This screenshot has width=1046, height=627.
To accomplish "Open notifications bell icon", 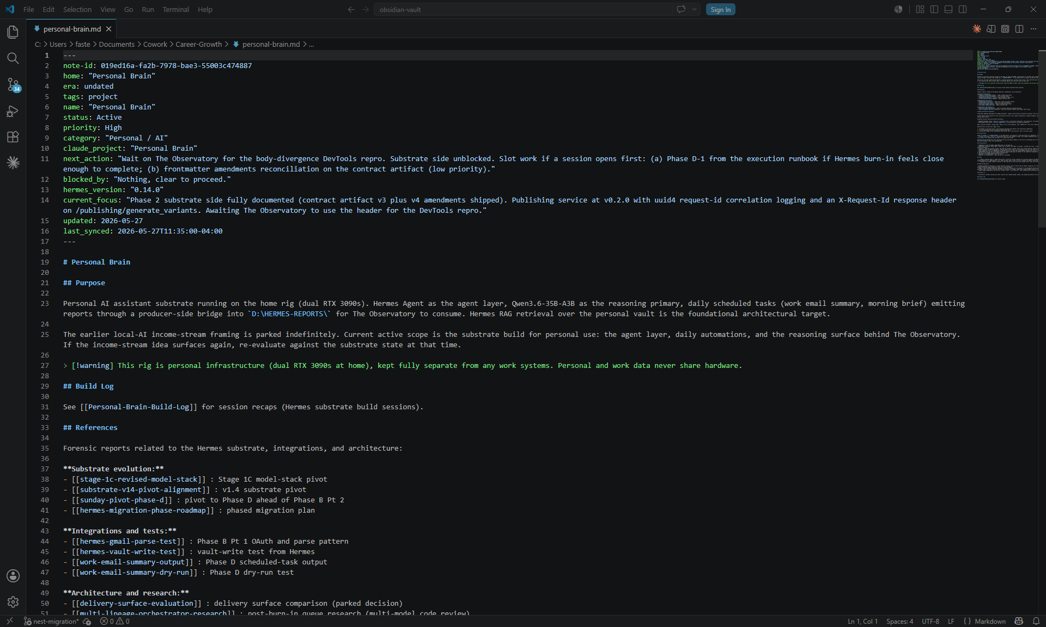I will tap(1036, 621).
